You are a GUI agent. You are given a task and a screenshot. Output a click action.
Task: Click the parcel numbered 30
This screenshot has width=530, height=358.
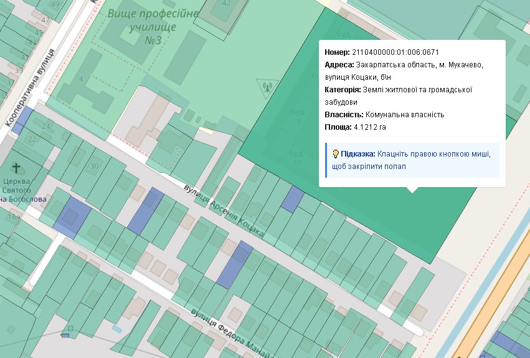coord(94,166)
